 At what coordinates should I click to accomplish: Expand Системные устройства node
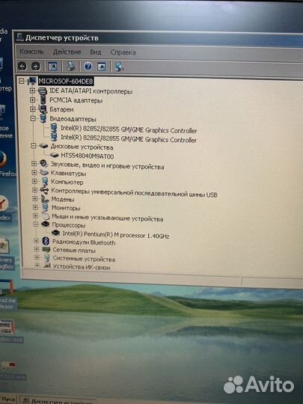(x=37, y=257)
